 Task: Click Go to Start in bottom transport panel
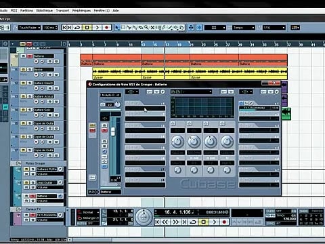[x=158, y=222]
